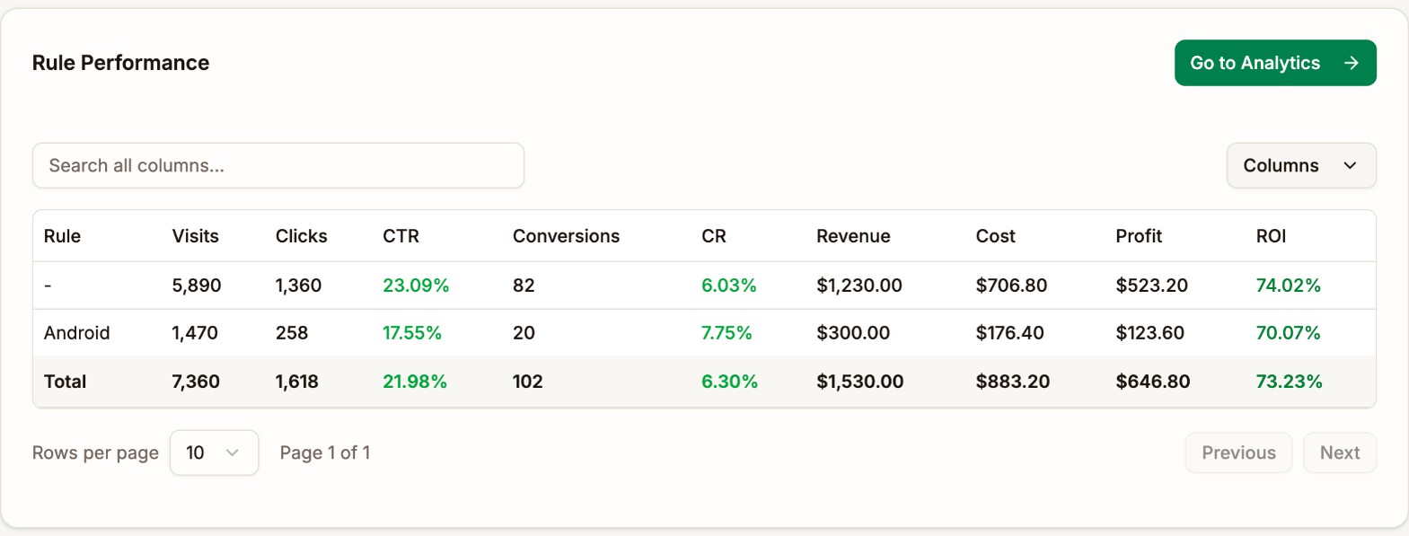Click the $176.40 cost value

(1009, 333)
